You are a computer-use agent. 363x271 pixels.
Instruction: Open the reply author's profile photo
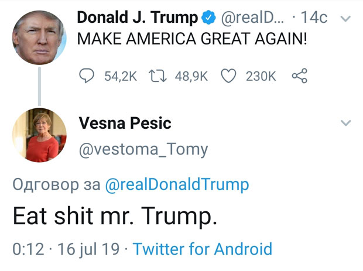tap(39, 135)
